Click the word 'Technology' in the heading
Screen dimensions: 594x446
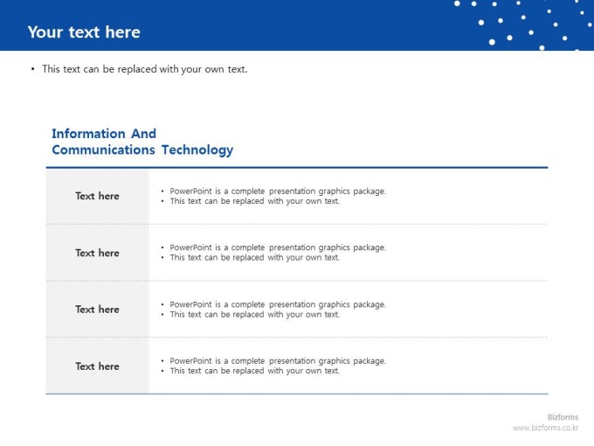[x=197, y=150]
